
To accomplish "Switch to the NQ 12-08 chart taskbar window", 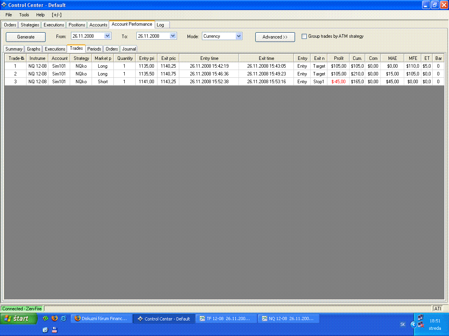I will point(289,318).
